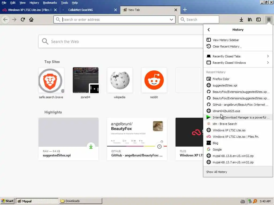Open GitHub - angelbruni/BeautyFox history entry
Image resolution: width=274 pixels, height=205 pixels.
pos(238,105)
